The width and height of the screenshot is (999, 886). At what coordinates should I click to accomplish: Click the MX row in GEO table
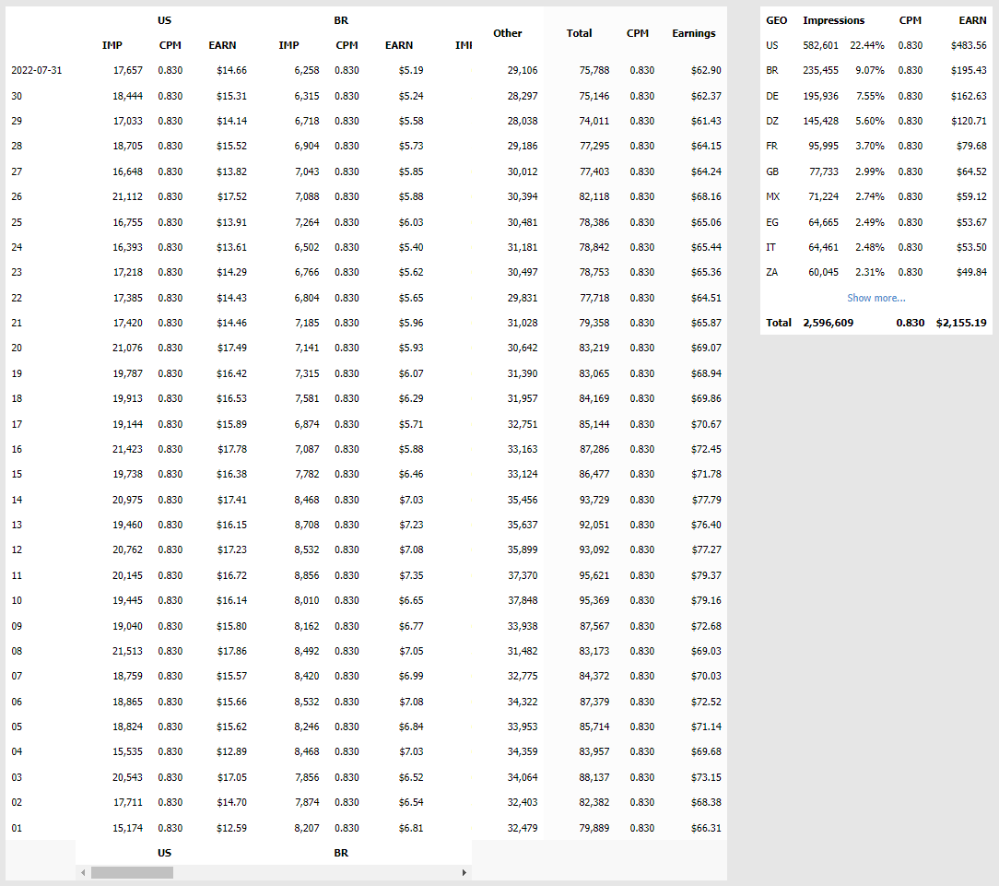(x=876, y=196)
